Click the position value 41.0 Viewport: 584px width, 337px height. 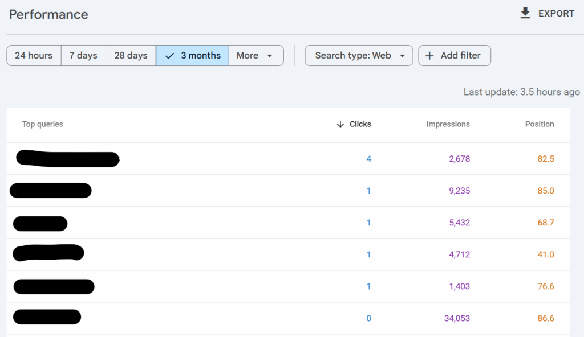click(x=546, y=255)
